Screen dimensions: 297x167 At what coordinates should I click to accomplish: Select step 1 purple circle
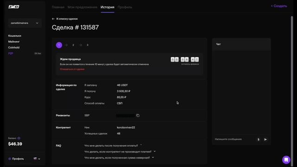59,45
